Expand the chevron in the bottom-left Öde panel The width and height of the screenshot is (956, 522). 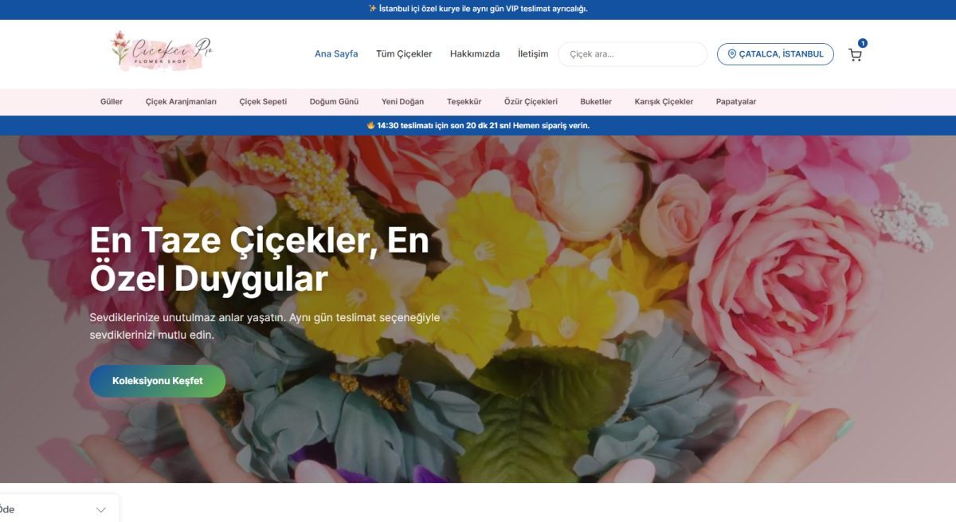pos(101,510)
